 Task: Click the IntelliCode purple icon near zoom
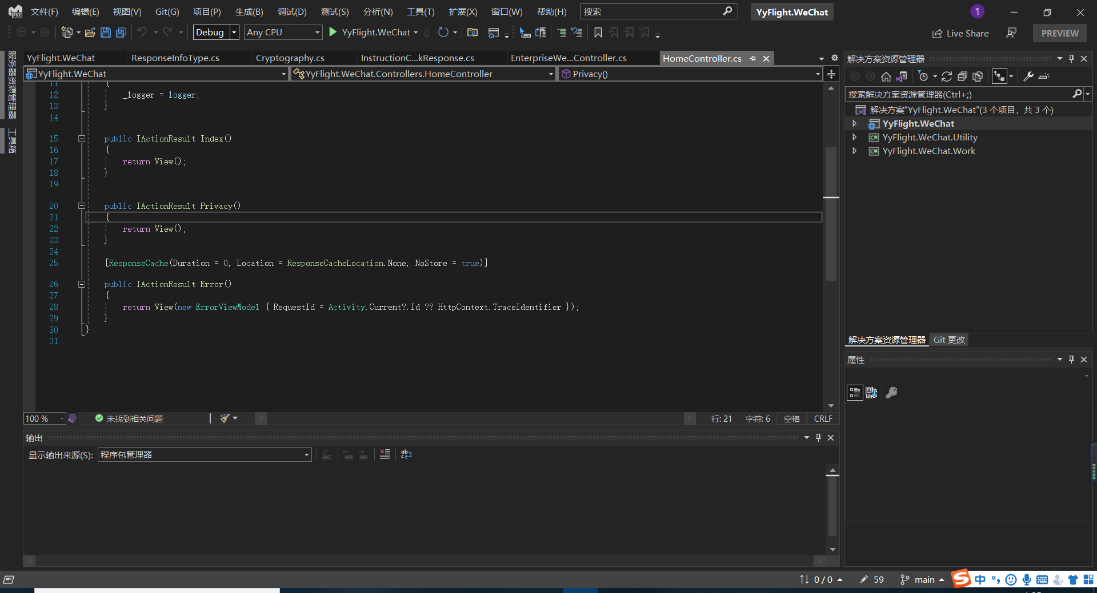click(72, 418)
